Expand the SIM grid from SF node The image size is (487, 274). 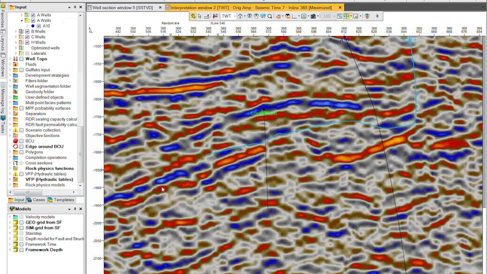(x=10, y=228)
